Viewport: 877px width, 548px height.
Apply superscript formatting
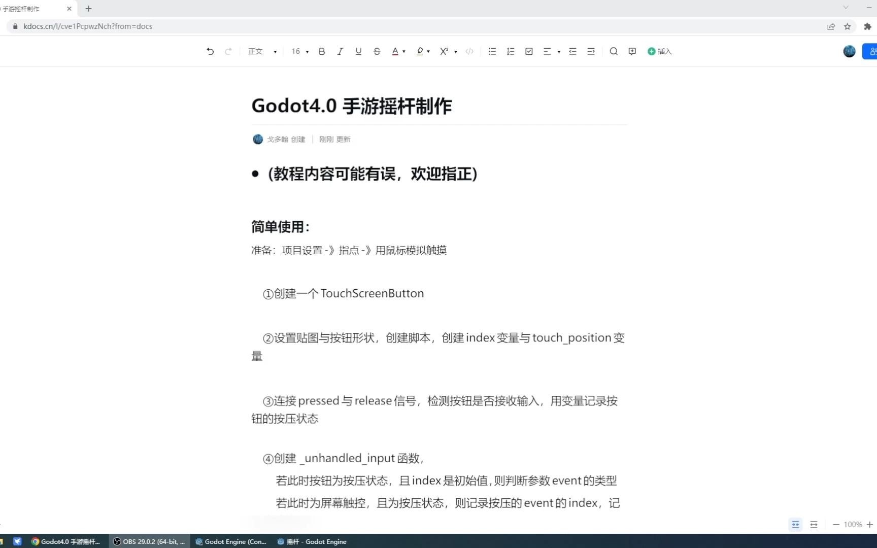444,51
